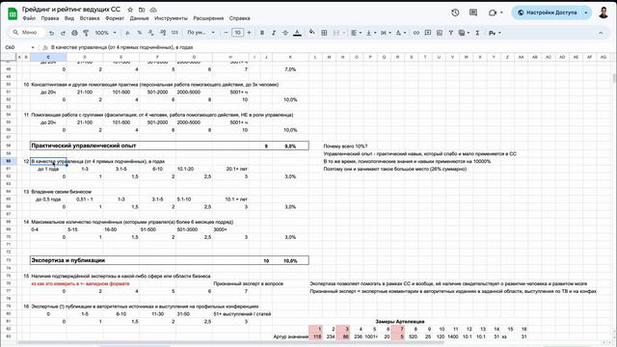Image resolution: width=617 pixels, height=347 pixels.
Task: Open filter views dropdown
Action: coord(464,33)
